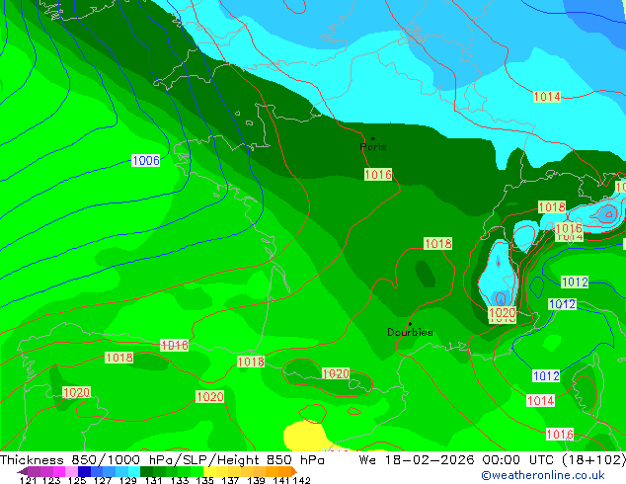This screenshot has width=626, height=484.
Task: Click the map title 'Thickness 850/1000 hPa/SLP/Height 850 hPa'
Action: 162,460
